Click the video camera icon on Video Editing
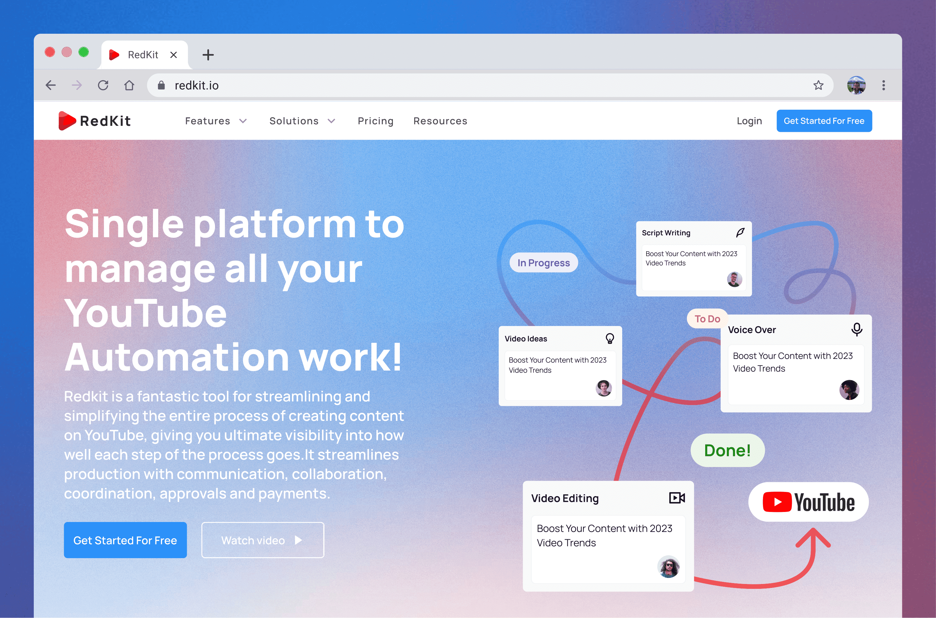The width and height of the screenshot is (936, 618). click(677, 498)
